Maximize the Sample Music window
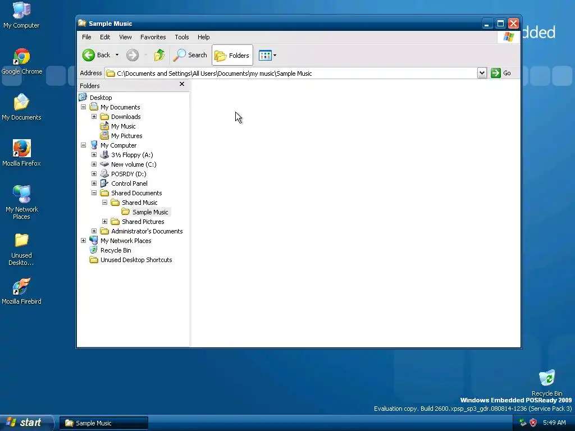This screenshot has width=575, height=431. coord(500,24)
